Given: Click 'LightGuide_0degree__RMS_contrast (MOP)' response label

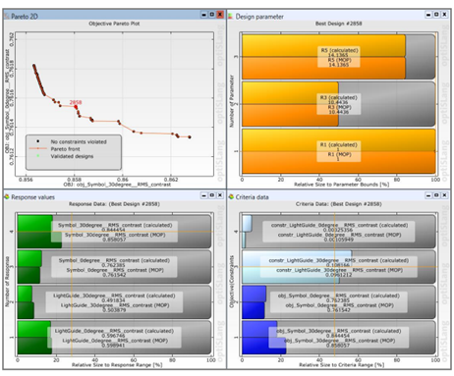Looking at the screenshot, I should (x=115, y=341).
